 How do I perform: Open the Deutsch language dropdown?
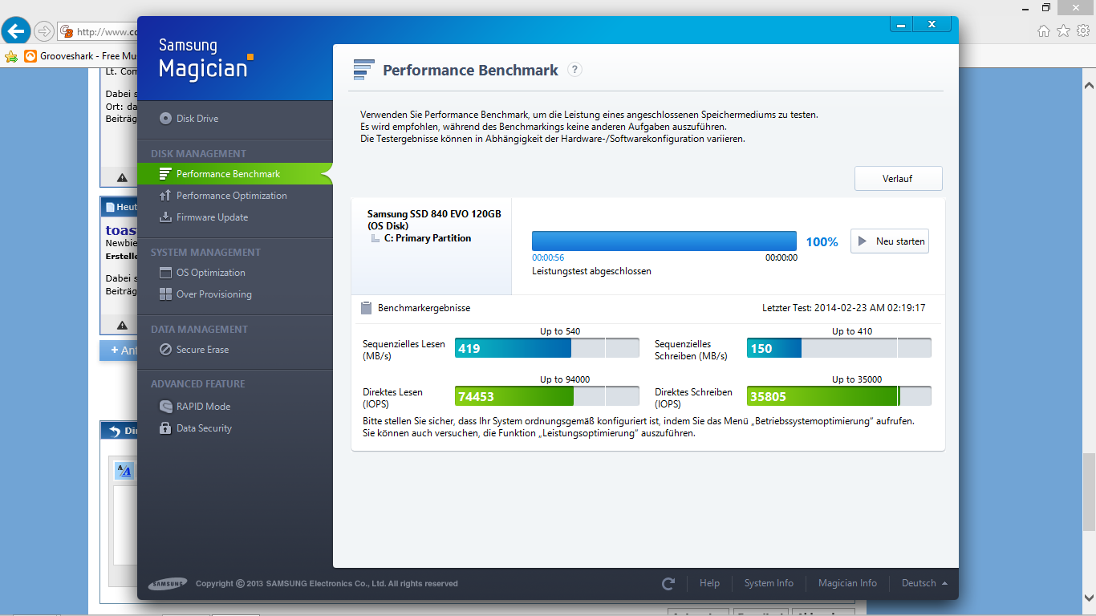tap(924, 583)
